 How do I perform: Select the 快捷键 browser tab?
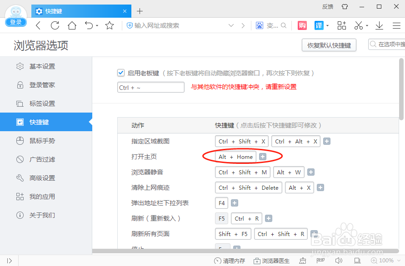click(81, 11)
